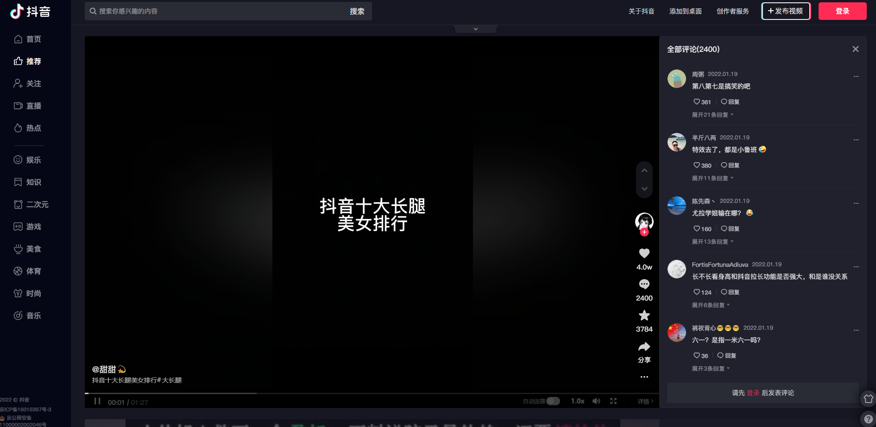This screenshot has width=876, height=427.
Task: Open 热点 in the sidebar
Action: coord(28,128)
